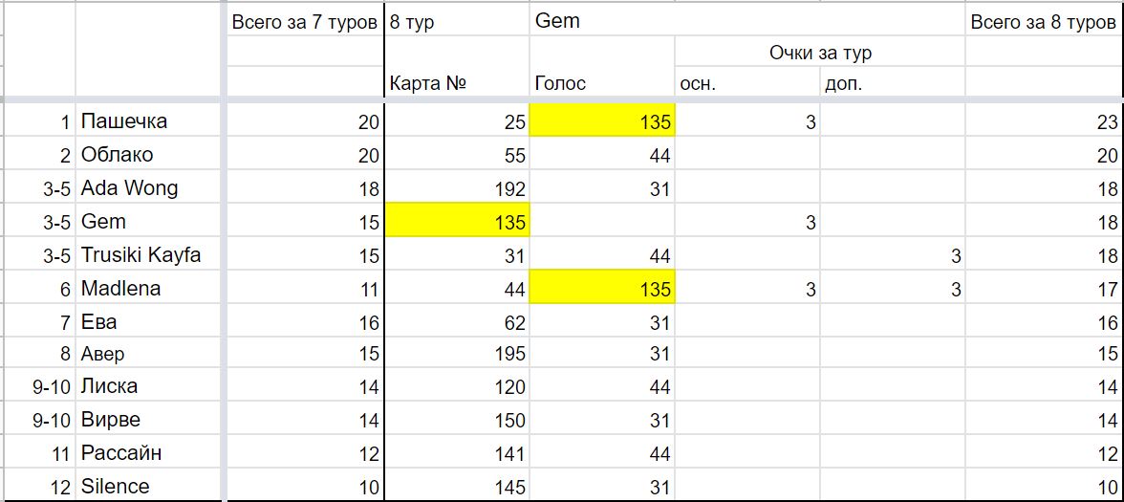The image size is (1124, 502).
Task: Select Ева's card number cell 62
Action: (x=457, y=320)
